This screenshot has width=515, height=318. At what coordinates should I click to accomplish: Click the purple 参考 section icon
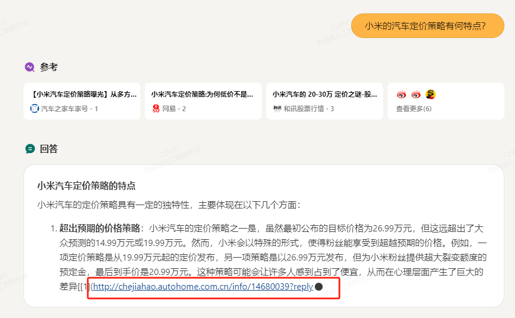click(30, 67)
